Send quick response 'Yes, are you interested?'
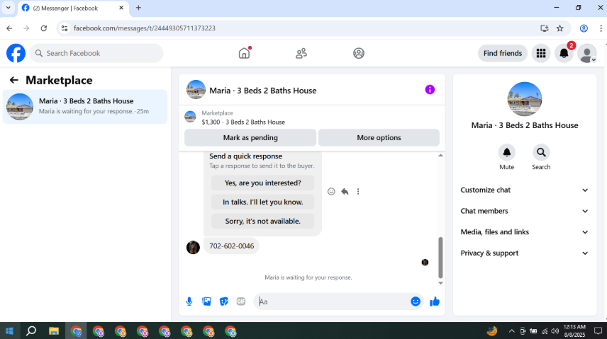607x339 pixels. [x=263, y=183]
